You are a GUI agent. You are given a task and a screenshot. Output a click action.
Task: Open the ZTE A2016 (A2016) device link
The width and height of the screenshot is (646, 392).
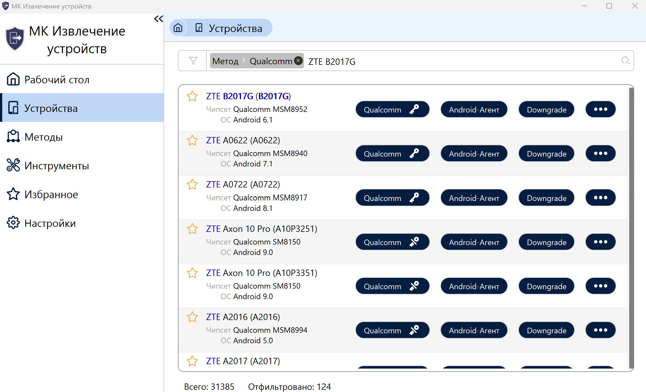(243, 317)
